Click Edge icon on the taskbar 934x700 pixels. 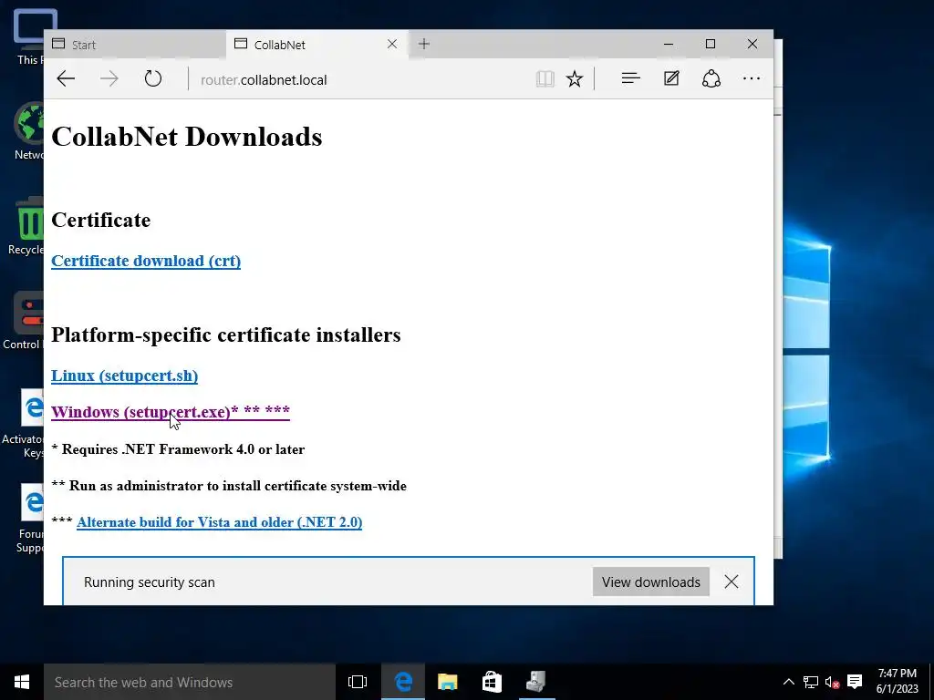(x=402, y=682)
